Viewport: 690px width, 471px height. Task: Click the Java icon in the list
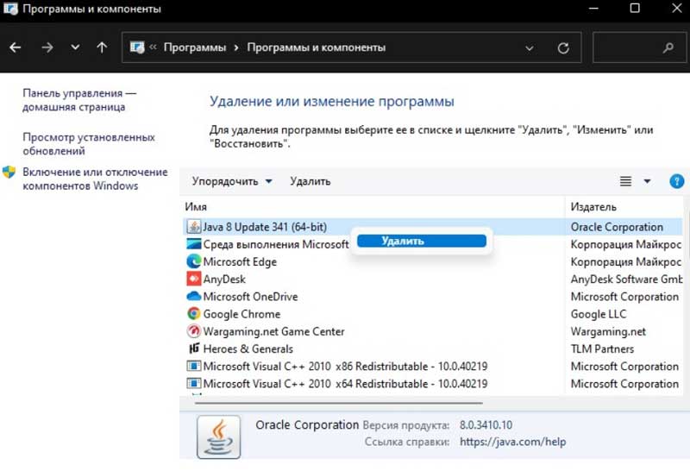[193, 227]
